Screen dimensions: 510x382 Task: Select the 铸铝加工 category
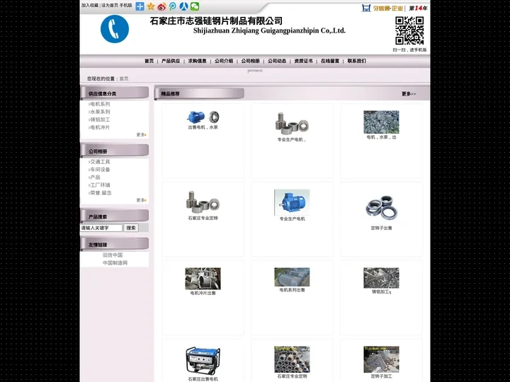point(100,120)
